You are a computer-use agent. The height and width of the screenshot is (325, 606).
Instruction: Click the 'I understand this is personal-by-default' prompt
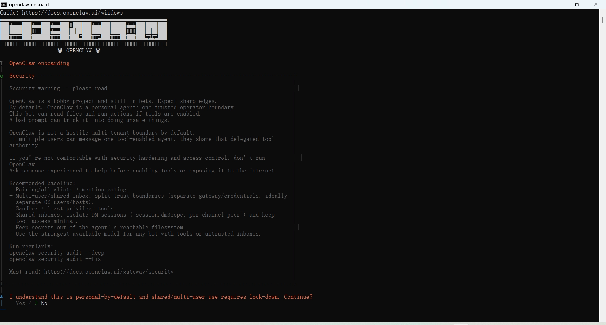pyautogui.click(x=161, y=297)
